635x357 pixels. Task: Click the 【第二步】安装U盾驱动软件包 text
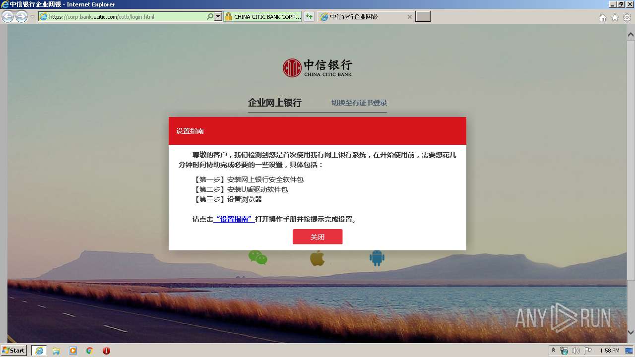tap(240, 189)
